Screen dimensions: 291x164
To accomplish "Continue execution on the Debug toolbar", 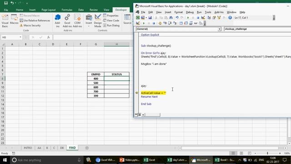I will (144, 23).
